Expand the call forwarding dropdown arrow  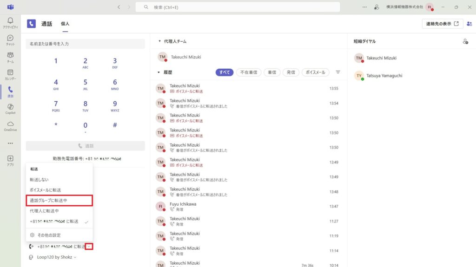click(x=89, y=247)
